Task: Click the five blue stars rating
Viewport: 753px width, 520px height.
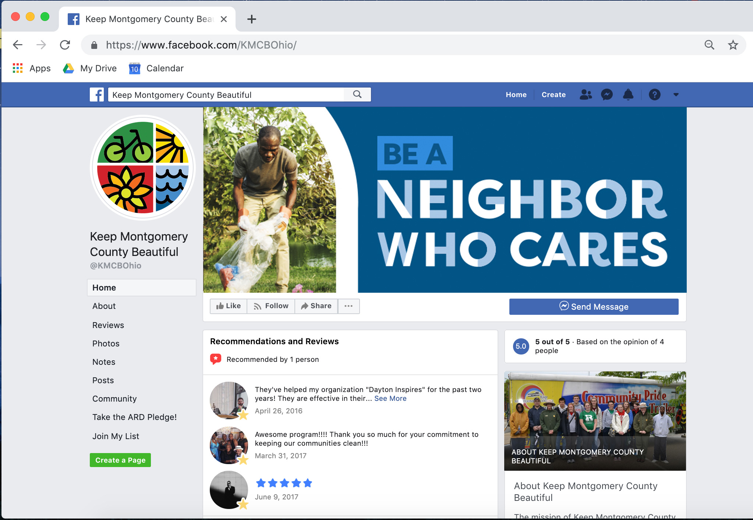Action: [x=284, y=483]
